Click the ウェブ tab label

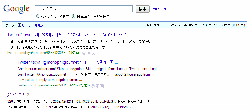(10, 25)
